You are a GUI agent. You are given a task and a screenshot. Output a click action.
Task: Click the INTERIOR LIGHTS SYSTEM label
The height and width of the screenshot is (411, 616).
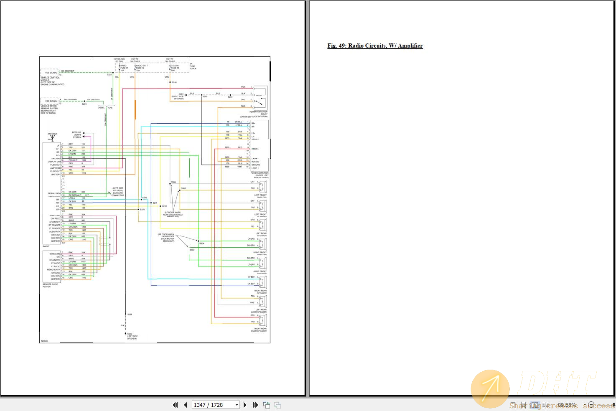tap(76, 135)
